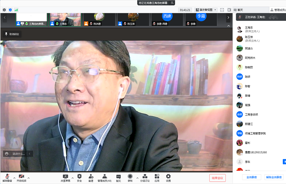Start recording with the 录制 icon

130,176
